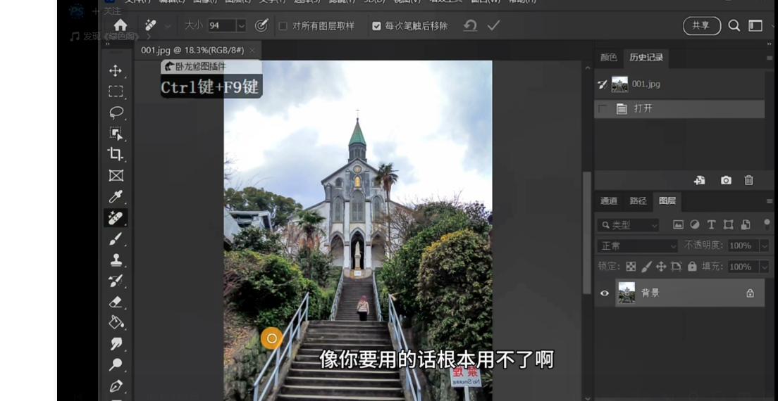Filter layers by smart objects icon
This screenshot has height=401, width=778.
(746, 224)
